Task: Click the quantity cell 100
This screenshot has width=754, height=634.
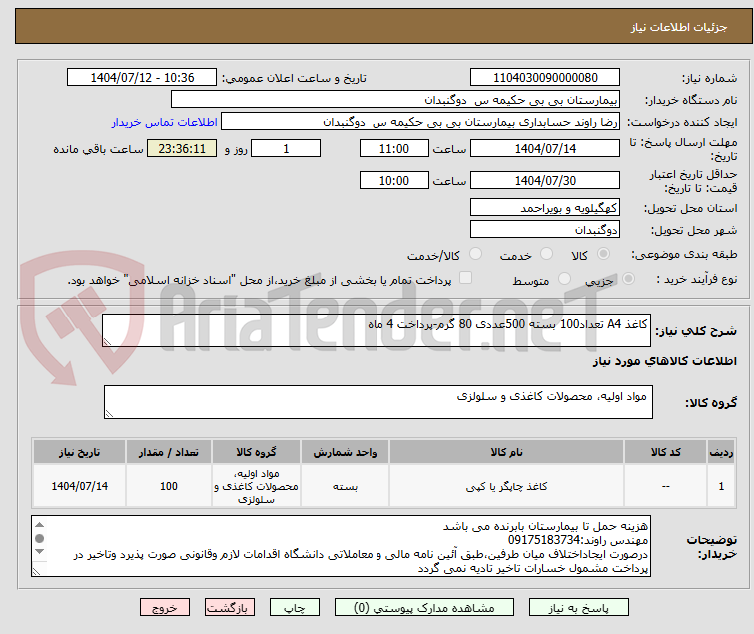Action: 169,486
